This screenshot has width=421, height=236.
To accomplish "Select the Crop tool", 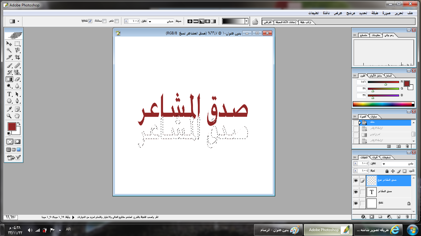I will (x=17, y=57).
